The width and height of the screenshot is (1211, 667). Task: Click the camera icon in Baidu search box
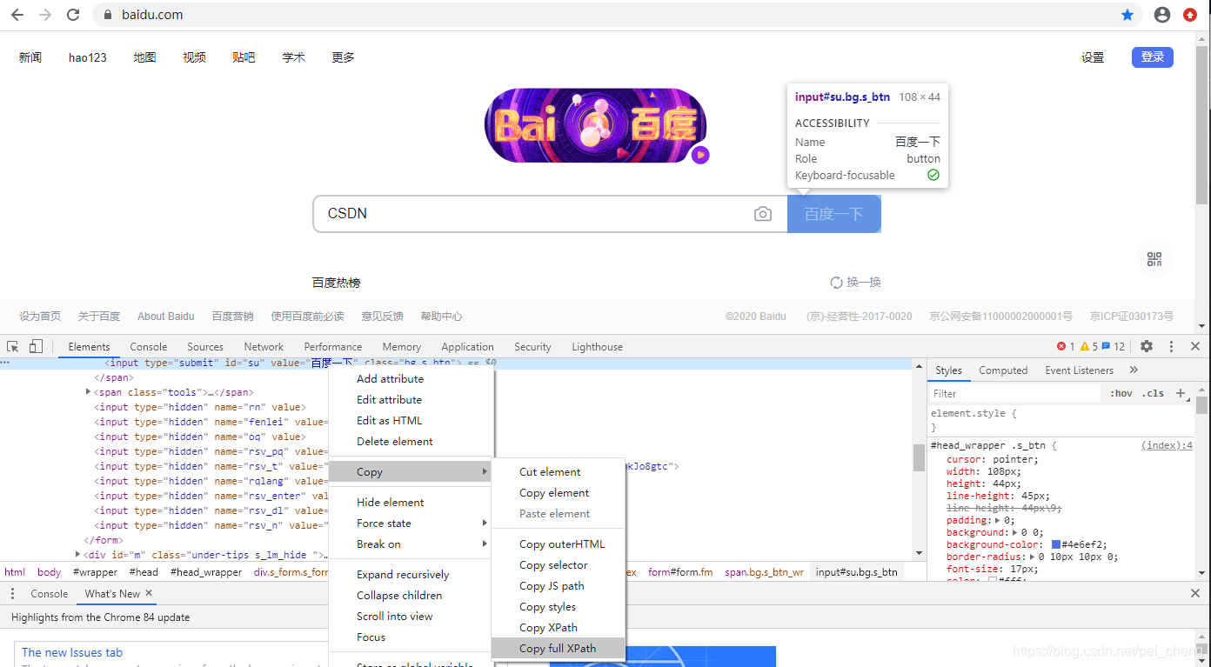[x=763, y=213]
